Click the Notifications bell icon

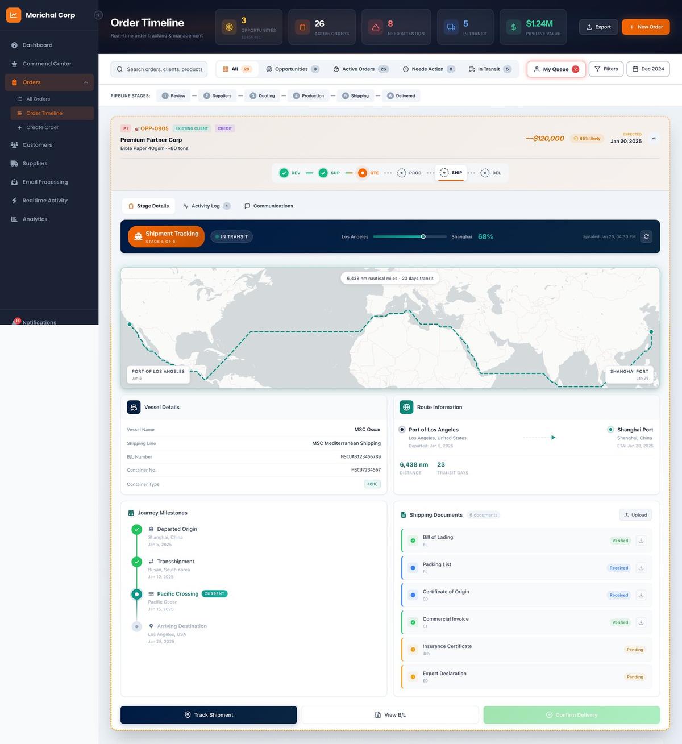[15, 322]
